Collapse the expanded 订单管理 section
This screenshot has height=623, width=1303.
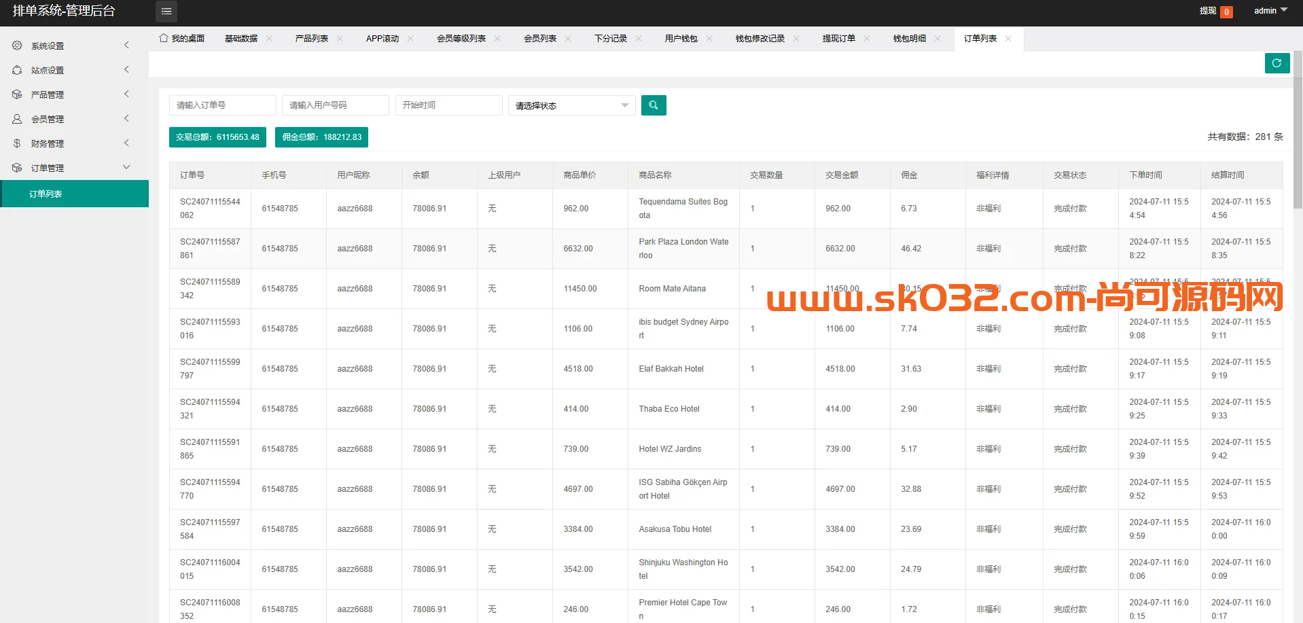tap(126, 167)
